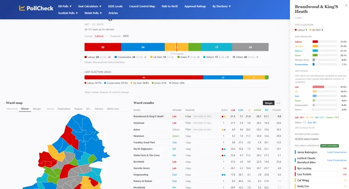Show 65+ census layer on map
This screenshot has width=349, height=189.
point(88,109)
